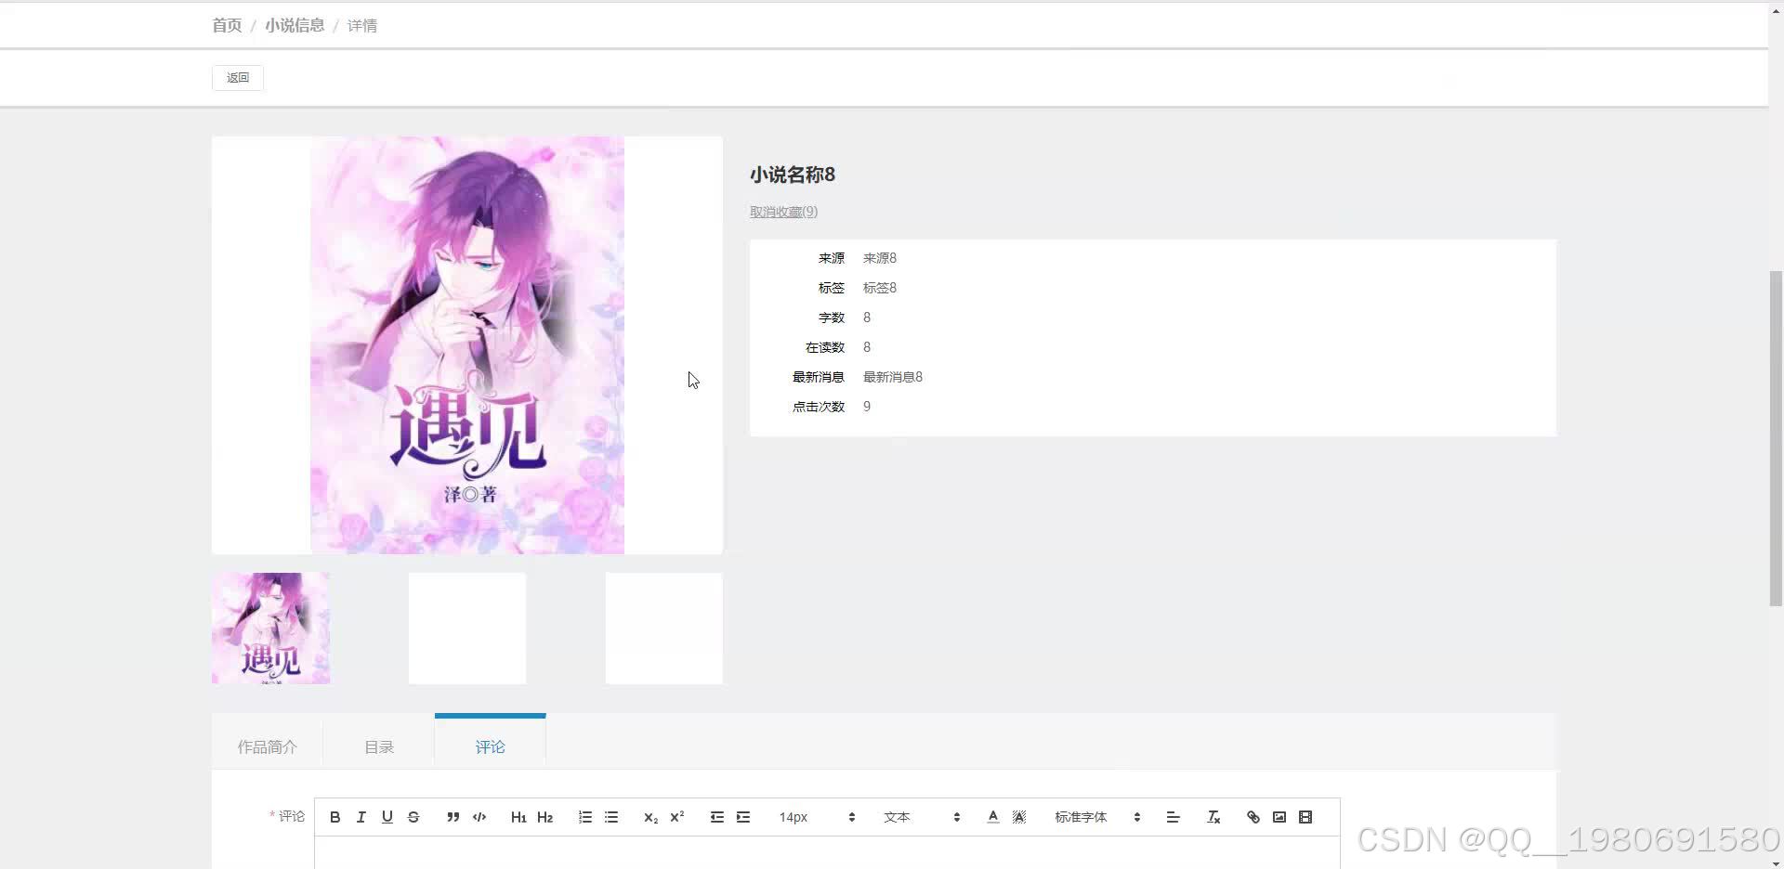Image resolution: width=1784 pixels, height=869 pixels.
Task: Open the 目录 tab
Action: [x=378, y=746]
